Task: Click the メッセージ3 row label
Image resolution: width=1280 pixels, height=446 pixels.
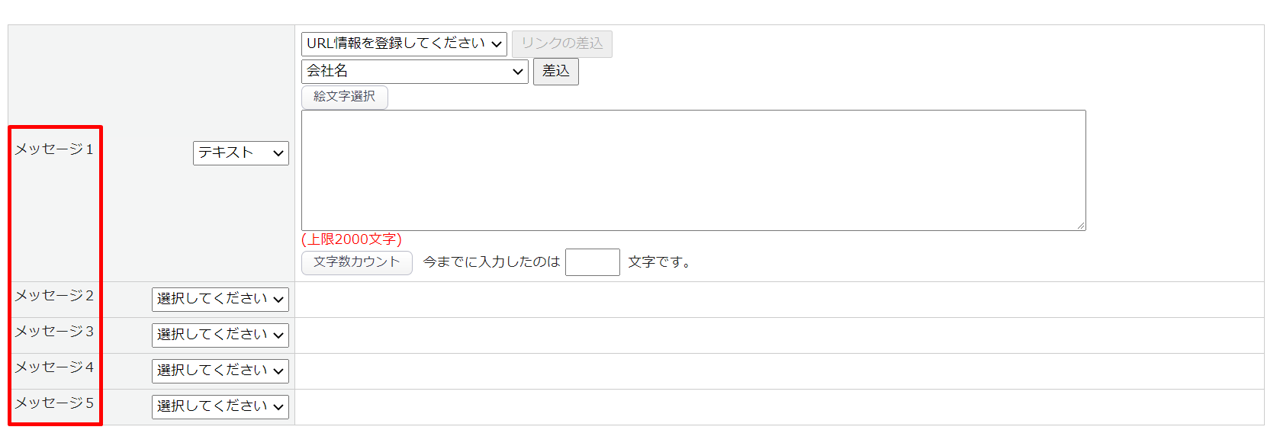Action: pyautogui.click(x=54, y=332)
